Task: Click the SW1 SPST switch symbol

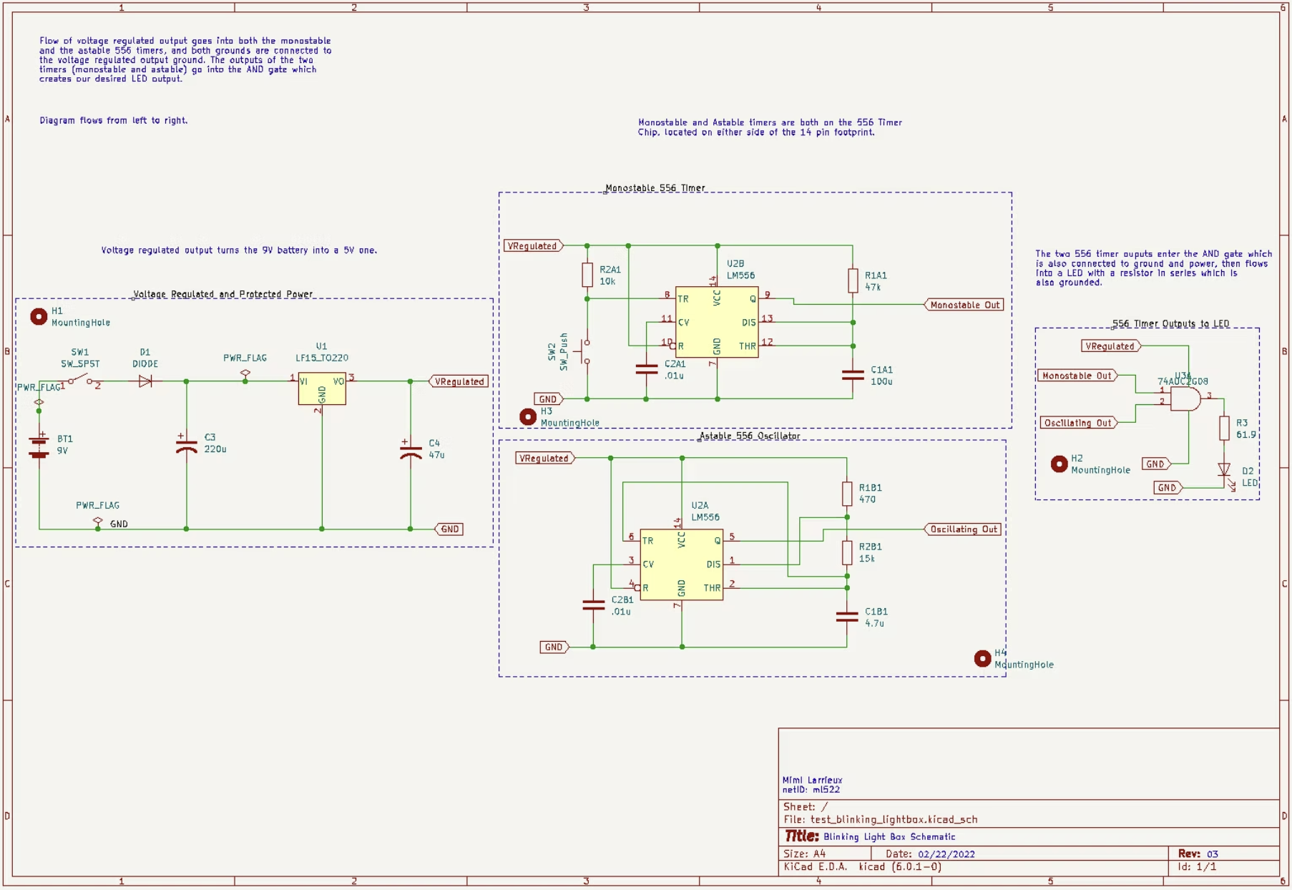Action: click(80, 380)
